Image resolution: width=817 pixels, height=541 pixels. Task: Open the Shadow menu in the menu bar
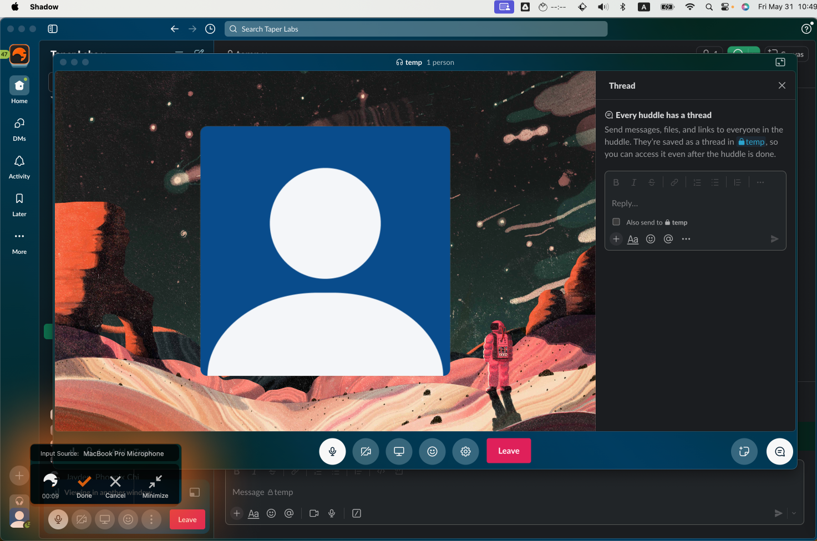click(44, 7)
